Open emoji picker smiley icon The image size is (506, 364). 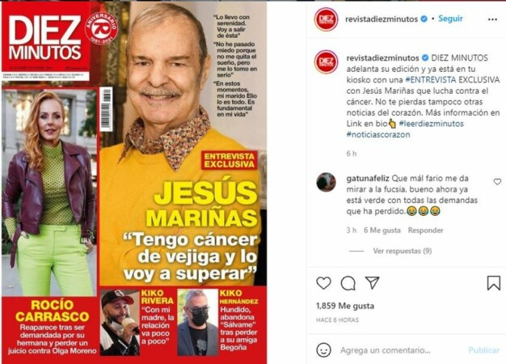[x=323, y=350]
